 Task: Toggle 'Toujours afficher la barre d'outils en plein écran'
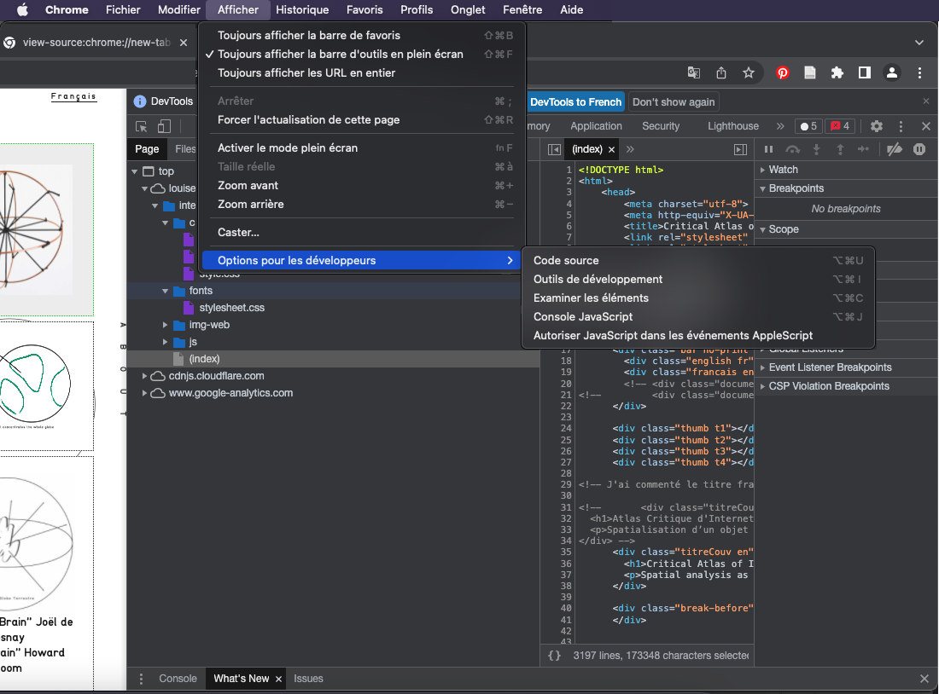(340, 54)
